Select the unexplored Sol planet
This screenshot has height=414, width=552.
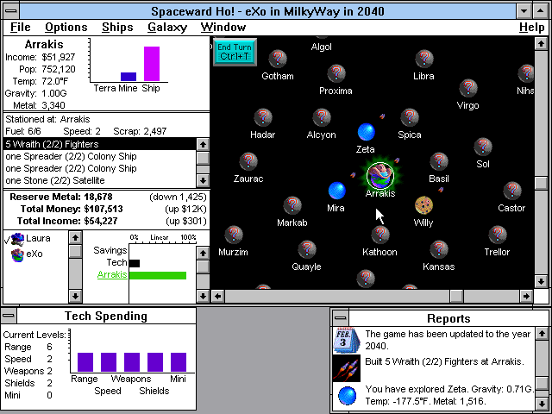[x=482, y=147]
